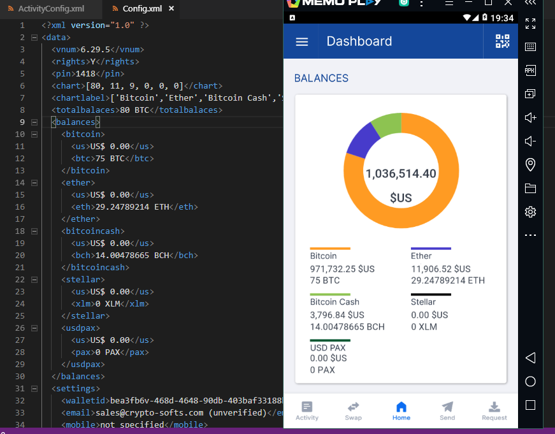Open the Swap tab in bottom navigation
The width and height of the screenshot is (555, 434).
tap(354, 410)
